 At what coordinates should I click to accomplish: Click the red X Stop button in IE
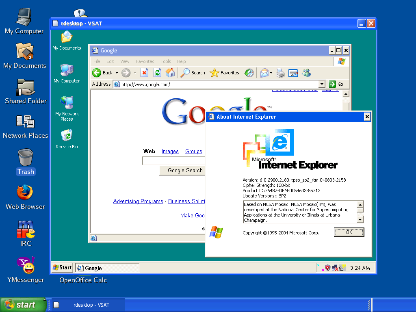pos(144,73)
